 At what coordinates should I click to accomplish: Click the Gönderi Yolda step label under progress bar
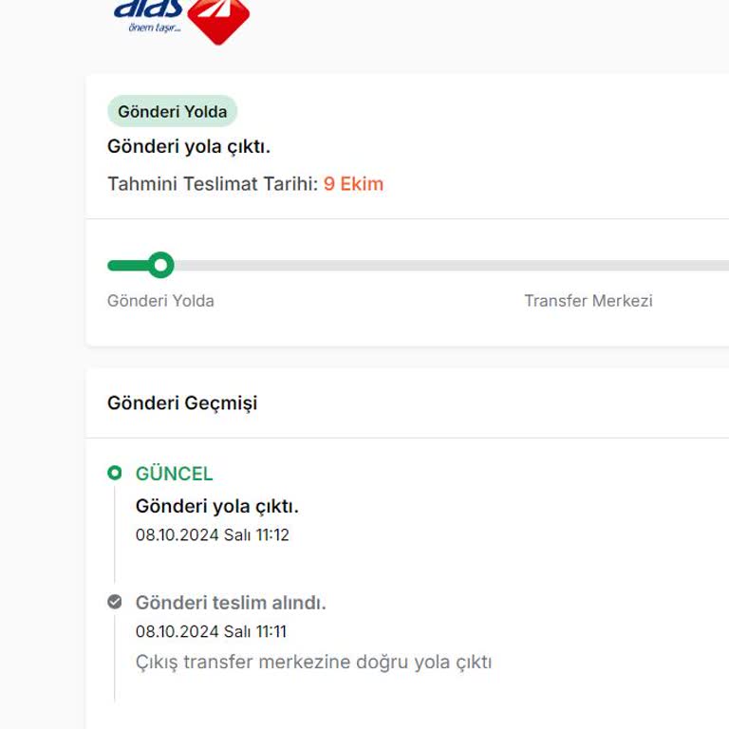click(160, 301)
